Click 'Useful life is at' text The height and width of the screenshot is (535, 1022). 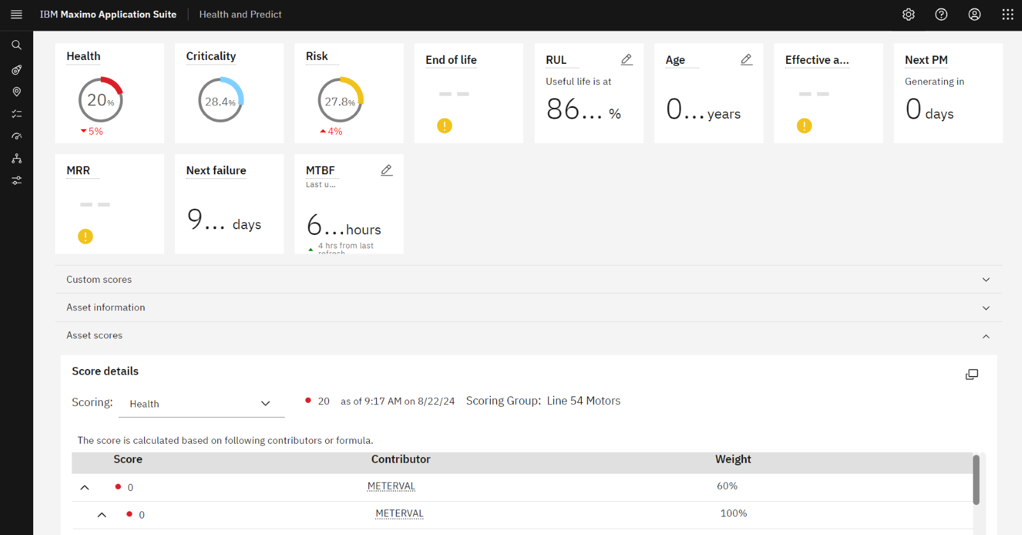coord(579,82)
